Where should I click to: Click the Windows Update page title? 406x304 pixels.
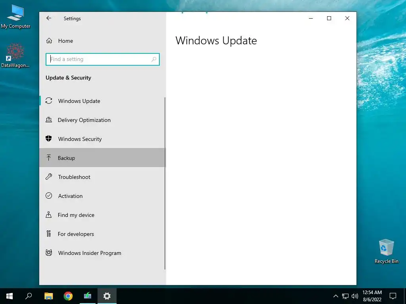216,41
